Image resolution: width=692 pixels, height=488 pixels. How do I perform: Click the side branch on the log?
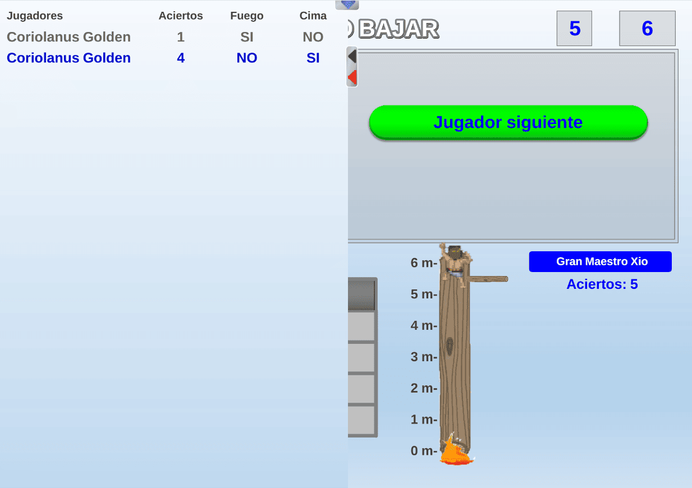tap(488, 279)
